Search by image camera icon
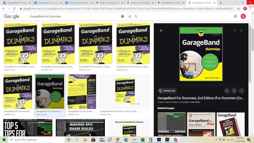254x143 pixels. click(x=123, y=16)
